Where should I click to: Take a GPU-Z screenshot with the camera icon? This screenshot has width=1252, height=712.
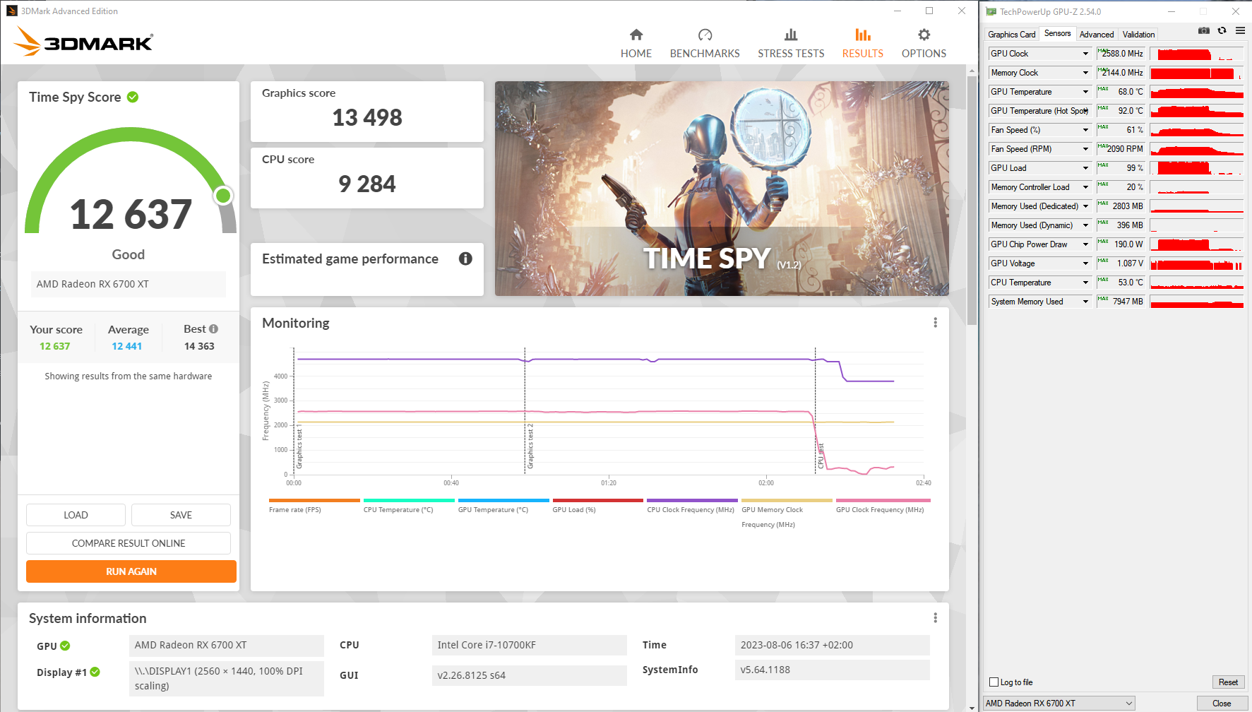(1204, 30)
